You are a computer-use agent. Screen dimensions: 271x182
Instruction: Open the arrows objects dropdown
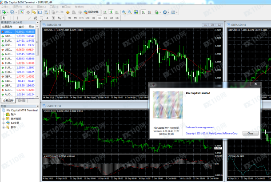(63, 18)
